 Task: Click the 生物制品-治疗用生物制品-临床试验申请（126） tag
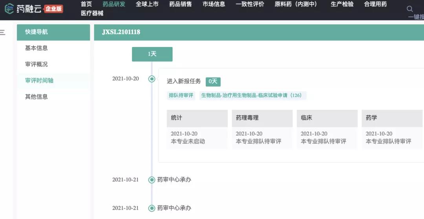[253, 95]
